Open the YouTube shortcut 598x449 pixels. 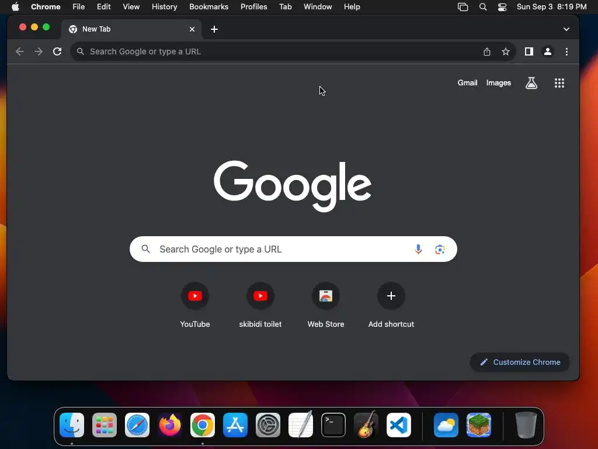pyautogui.click(x=195, y=305)
